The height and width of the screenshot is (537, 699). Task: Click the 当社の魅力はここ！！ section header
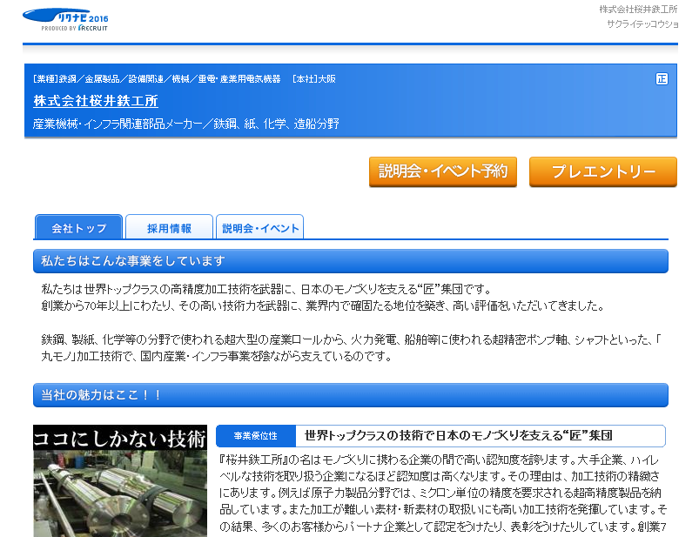pos(351,395)
